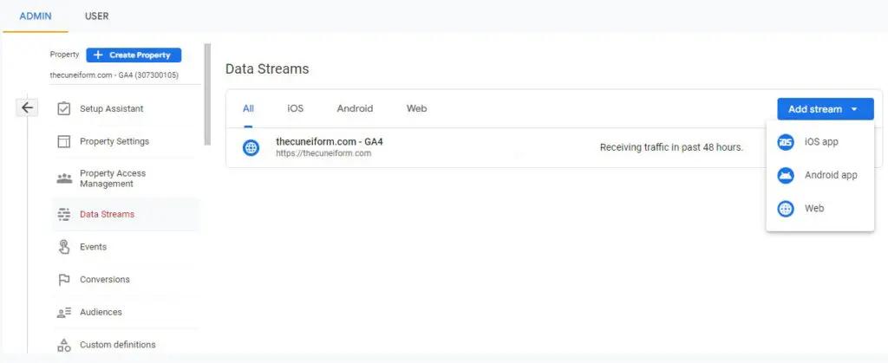This screenshot has height=363, width=888.
Task: Select the iOS streams tab
Action: coord(295,108)
